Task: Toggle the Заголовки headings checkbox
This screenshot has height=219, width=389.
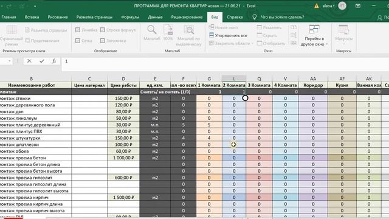Action: [x=103, y=41]
